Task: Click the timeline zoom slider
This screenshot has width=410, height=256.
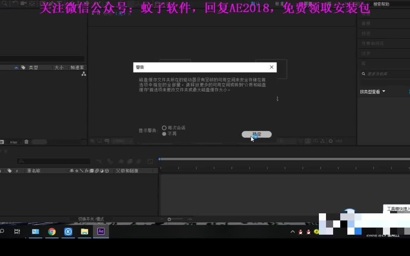Action: click(x=169, y=219)
